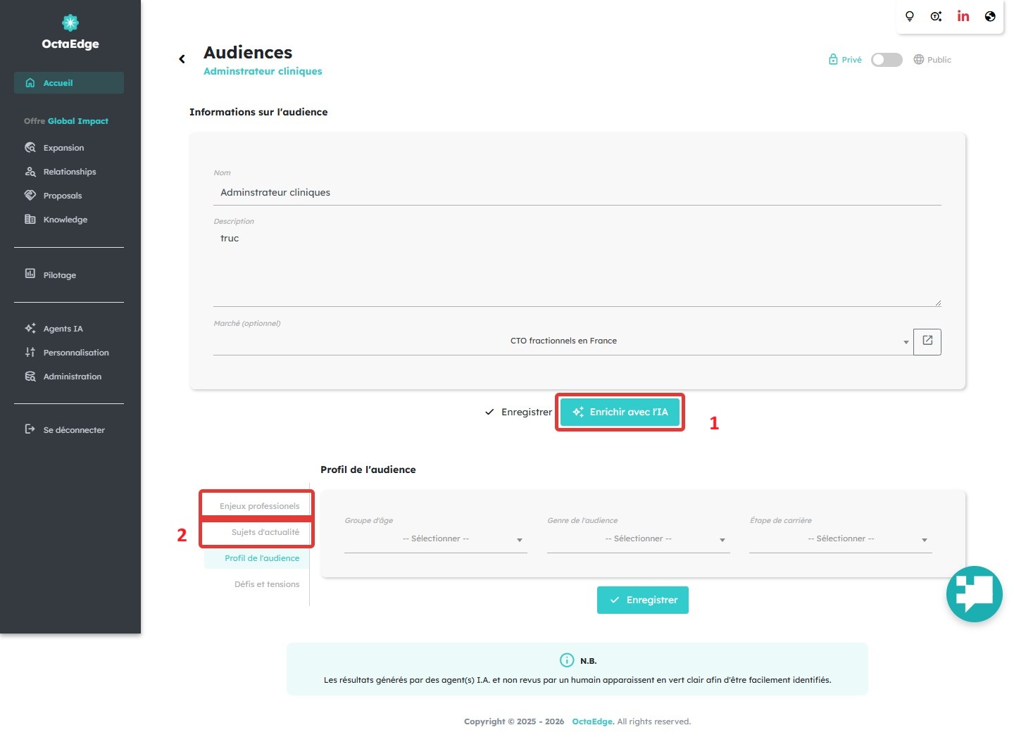Click the Privé padlock icon
The width and height of the screenshot is (1014, 737).
coord(833,59)
